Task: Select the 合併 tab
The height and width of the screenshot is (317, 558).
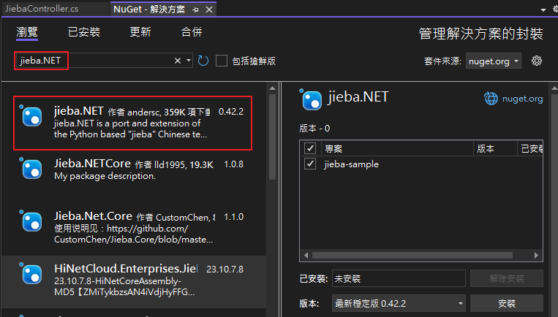Action: [192, 32]
